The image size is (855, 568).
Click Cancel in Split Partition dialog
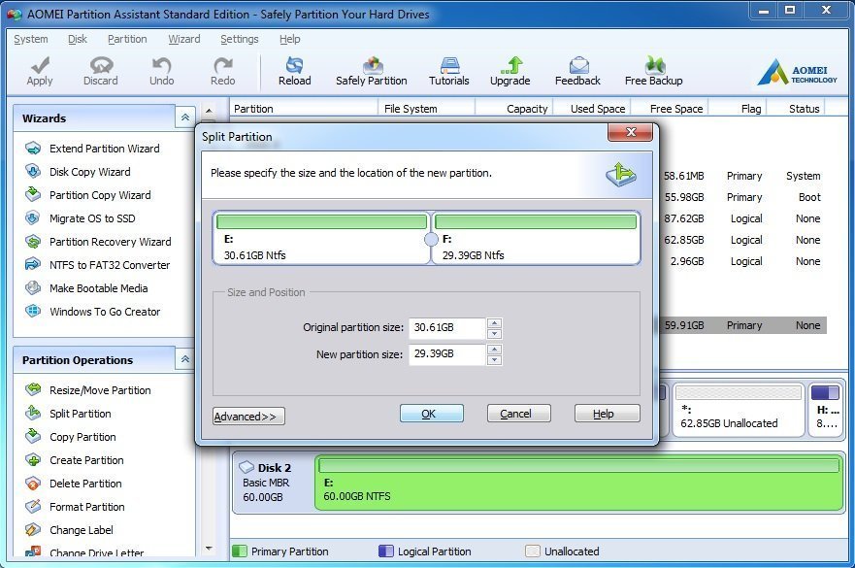click(519, 414)
